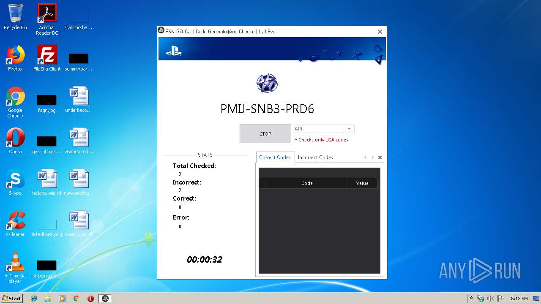The image size is (541, 304).
Task: Click the network tray icon
Action: 481,299
